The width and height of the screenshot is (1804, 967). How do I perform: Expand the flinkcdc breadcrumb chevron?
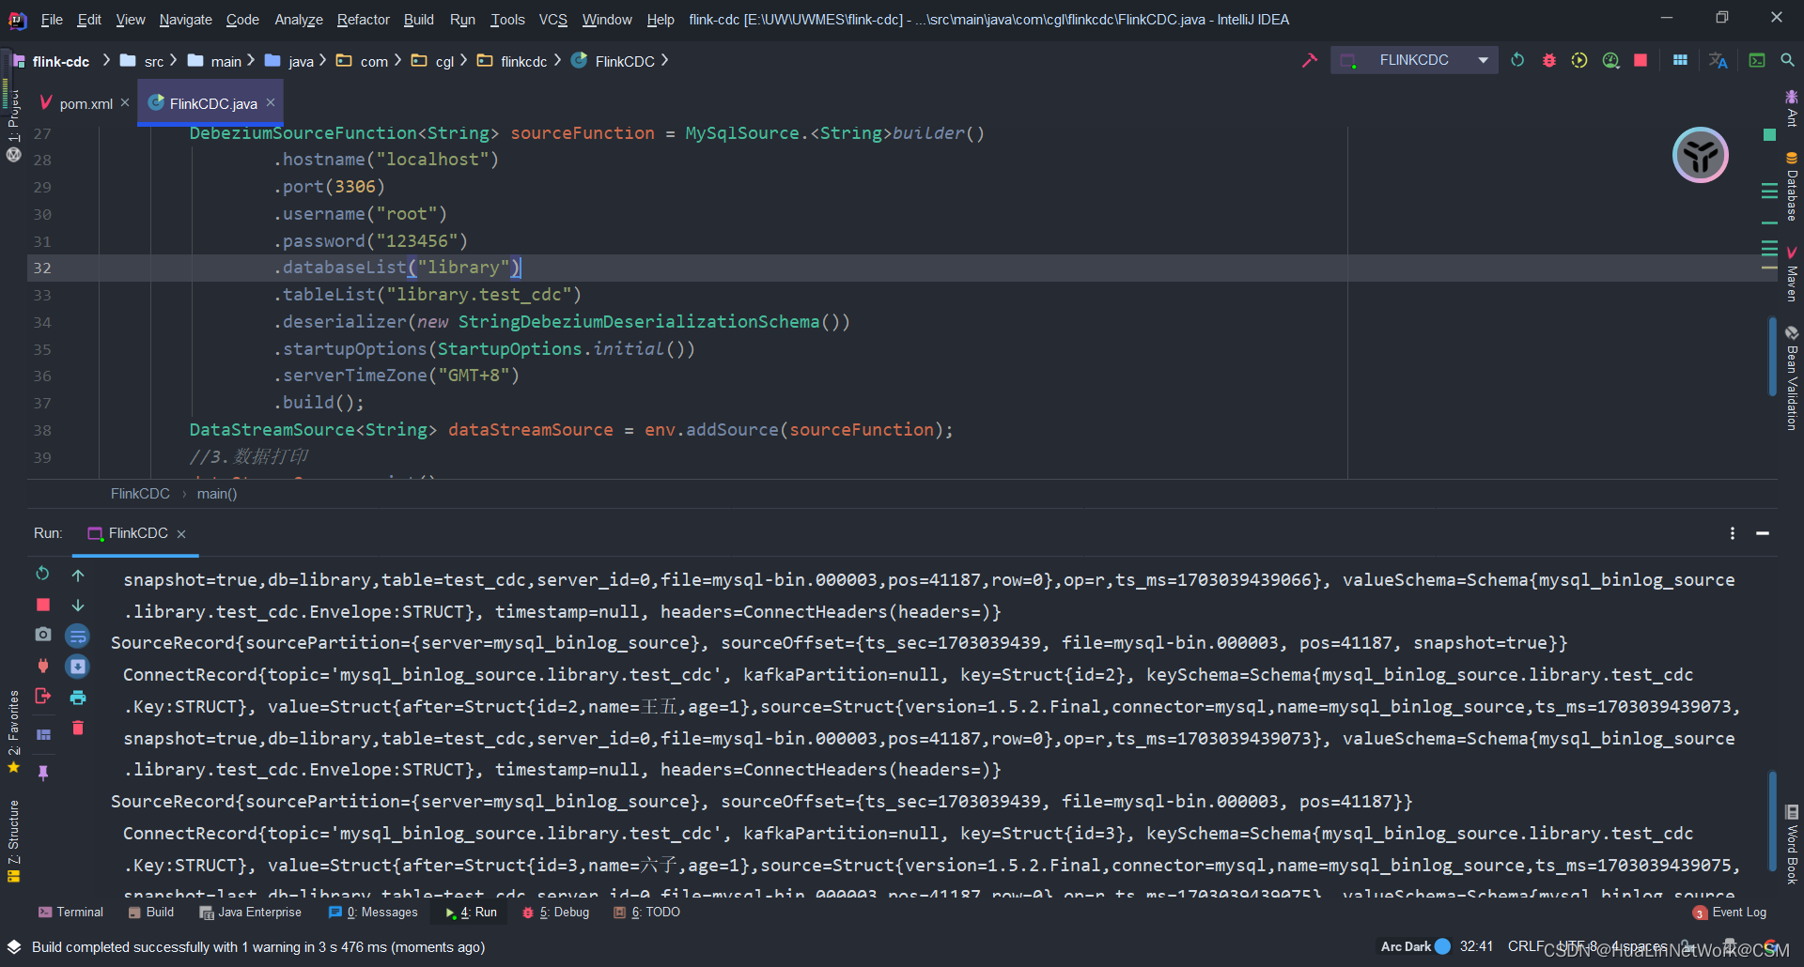(556, 60)
